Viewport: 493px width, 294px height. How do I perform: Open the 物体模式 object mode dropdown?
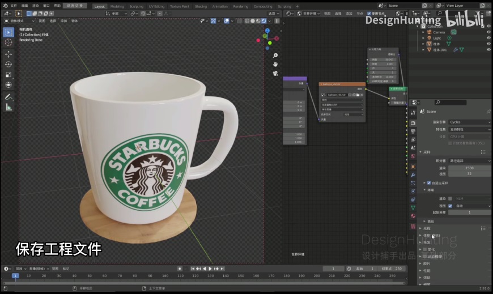(x=19, y=21)
